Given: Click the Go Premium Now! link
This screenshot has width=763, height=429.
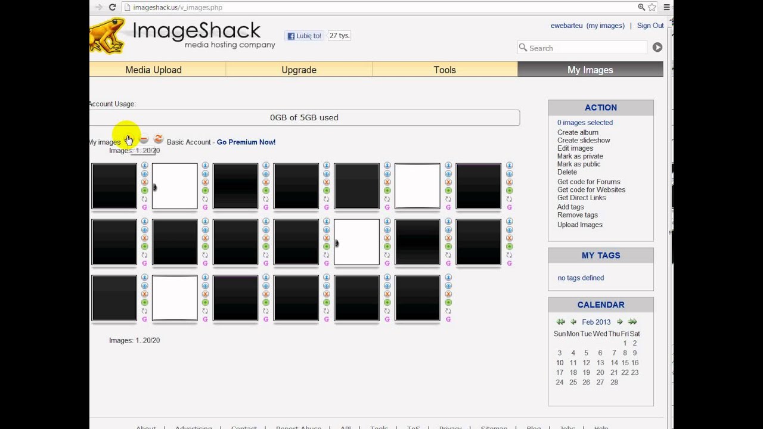Looking at the screenshot, I should coord(246,142).
